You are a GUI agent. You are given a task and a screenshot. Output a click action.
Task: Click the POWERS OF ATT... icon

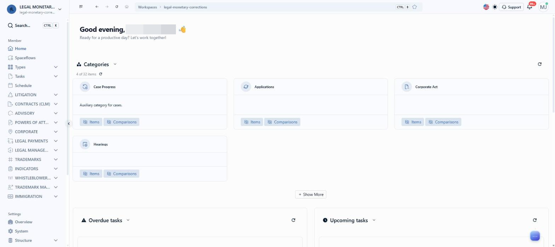(x=10, y=122)
